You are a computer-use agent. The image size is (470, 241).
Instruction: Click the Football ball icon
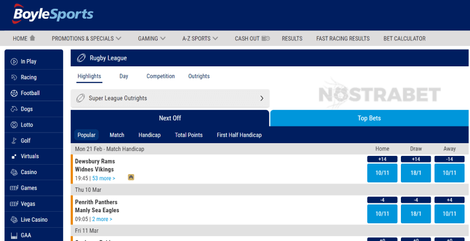[x=14, y=93]
